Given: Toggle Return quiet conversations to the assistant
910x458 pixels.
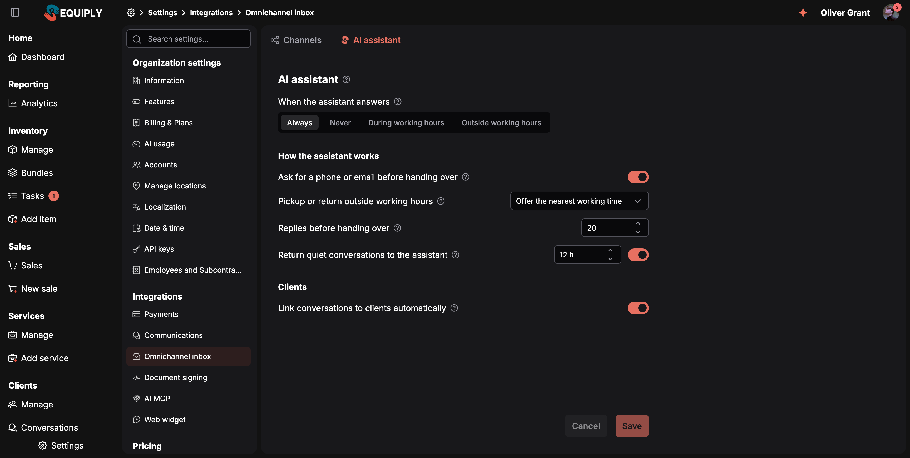Looking at the screenshot, I should coord(638,255).
